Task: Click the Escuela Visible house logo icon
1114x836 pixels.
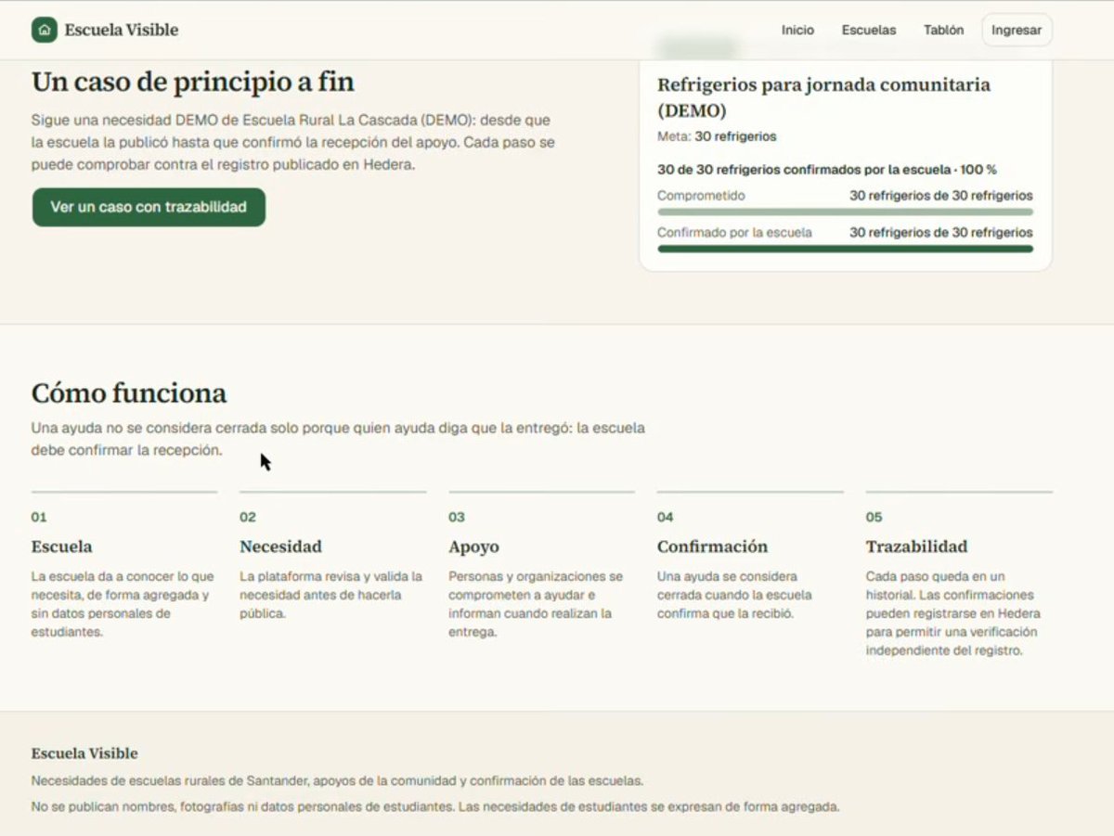Action: click(45, 30)
